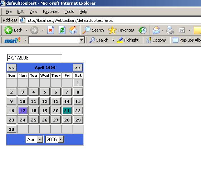Select the teal highlighted day 21

[67, 111]
